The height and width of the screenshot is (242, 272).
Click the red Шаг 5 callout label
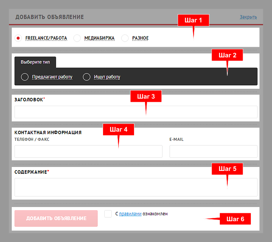click(x=227, y=169)
